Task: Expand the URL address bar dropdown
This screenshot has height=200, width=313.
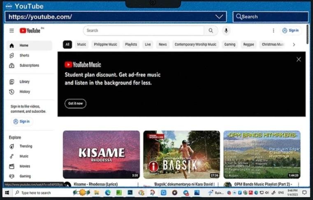Action: [219, 16]
